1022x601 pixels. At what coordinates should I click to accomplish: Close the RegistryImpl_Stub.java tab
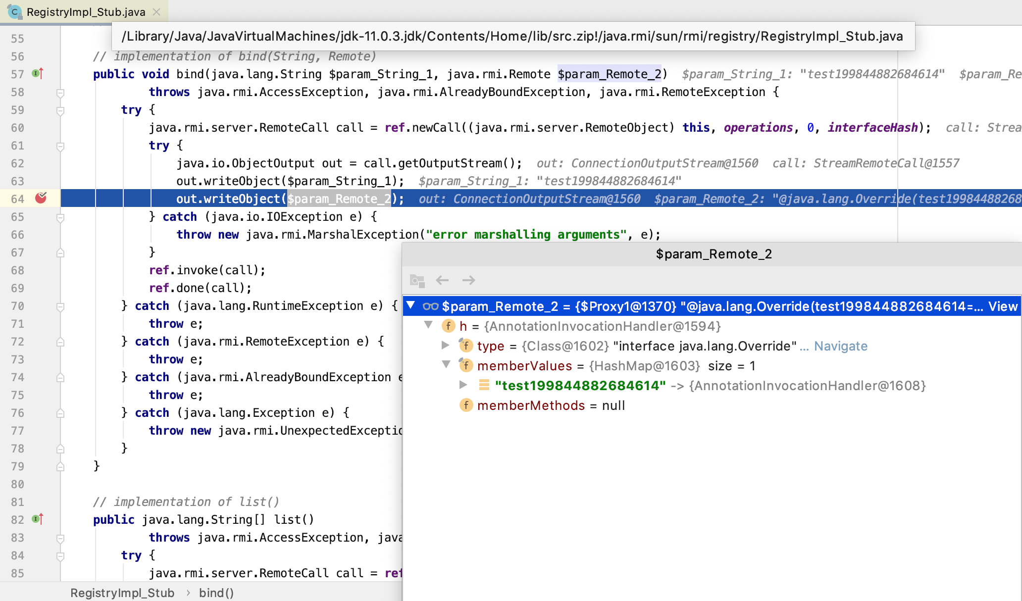(x=156, y=12)
